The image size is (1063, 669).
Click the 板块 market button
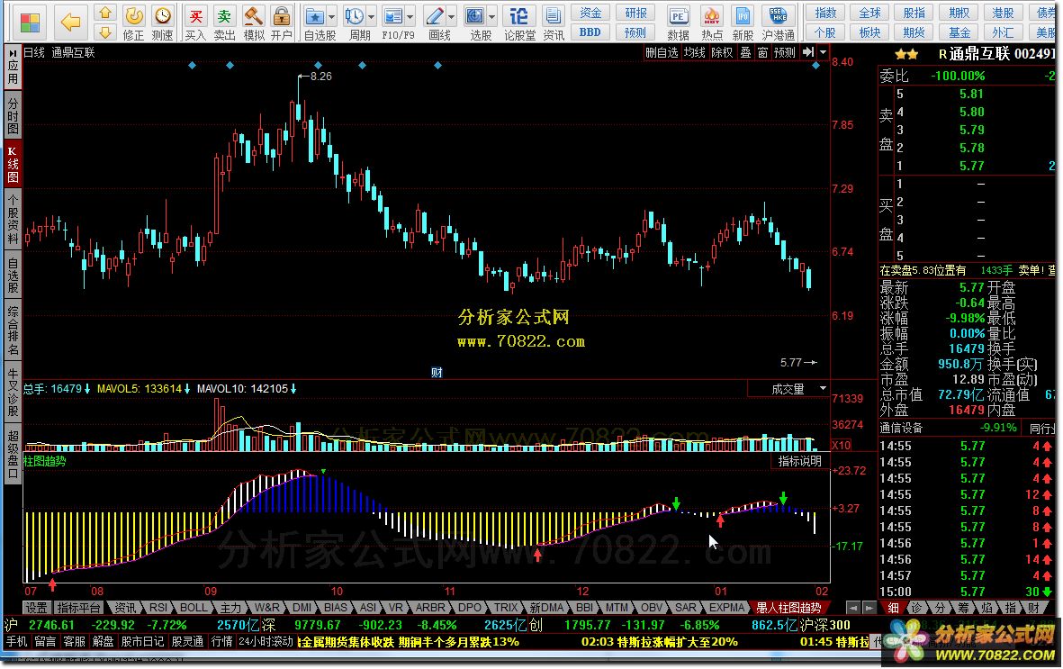pyautogui.click(x=869, y=32)
